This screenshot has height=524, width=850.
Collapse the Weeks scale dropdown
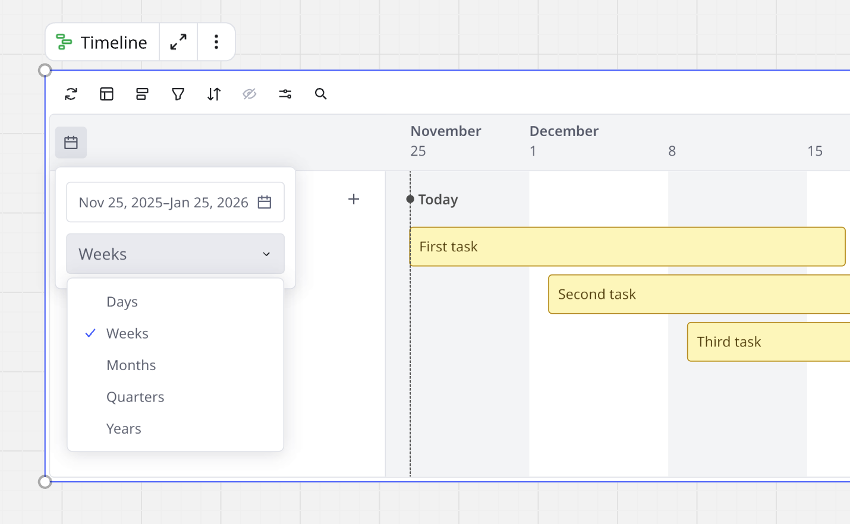[175, 254]
